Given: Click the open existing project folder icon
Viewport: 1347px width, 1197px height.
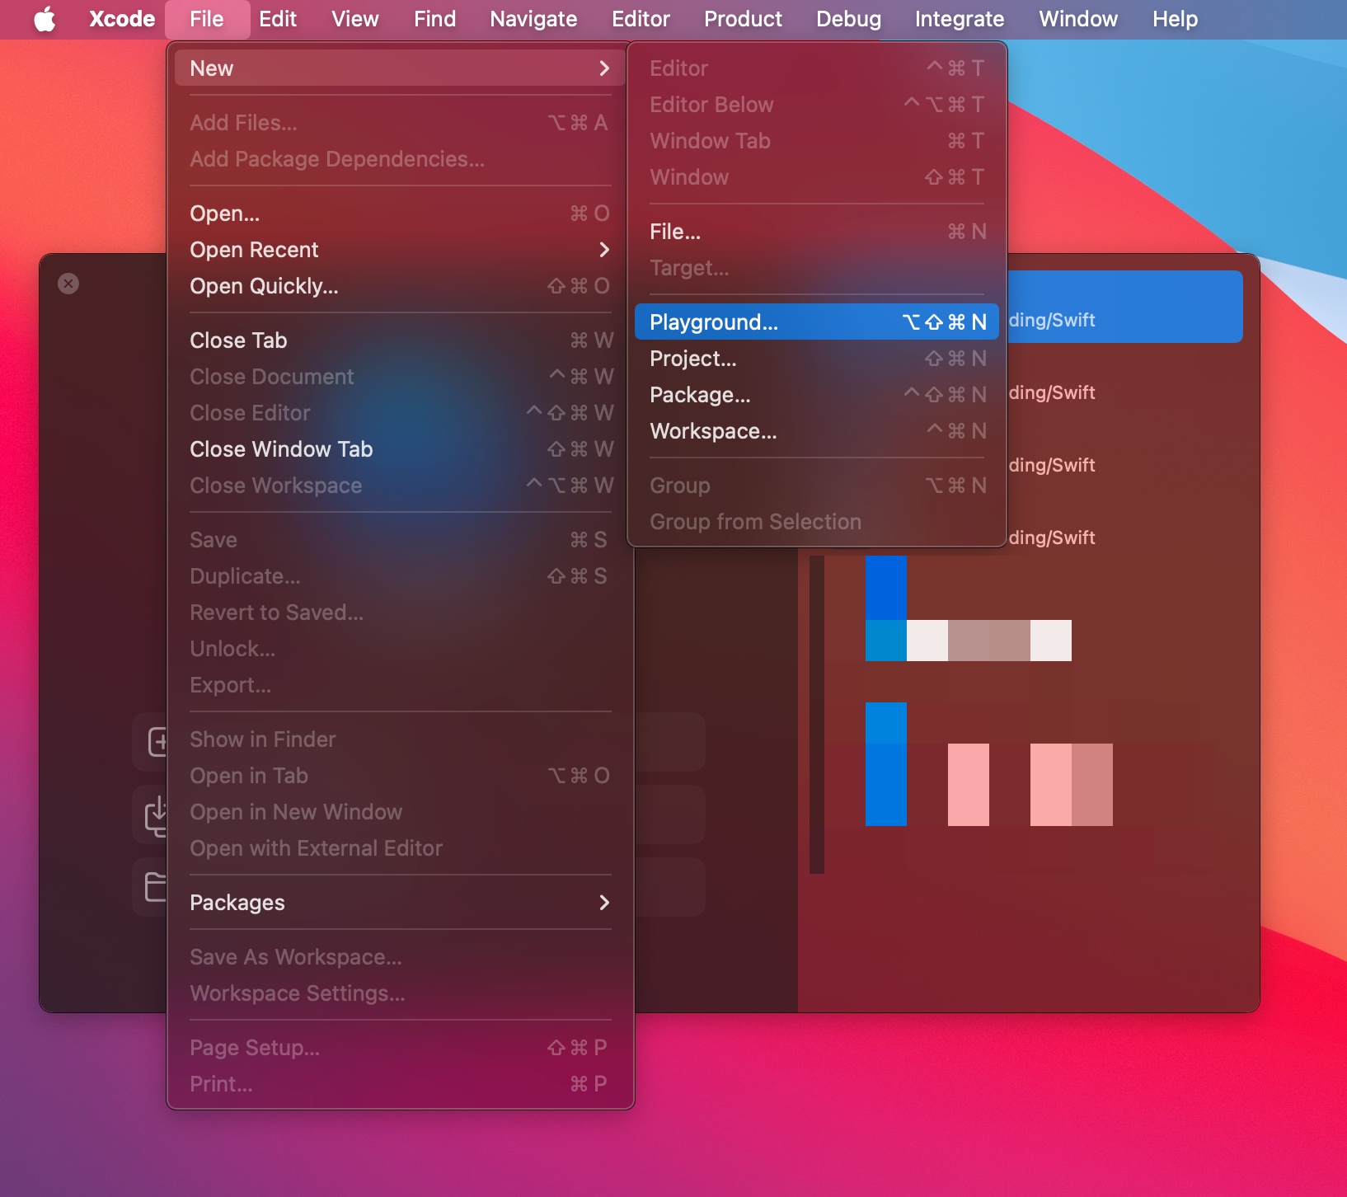Looking at the screenshot, I should 156,887.
